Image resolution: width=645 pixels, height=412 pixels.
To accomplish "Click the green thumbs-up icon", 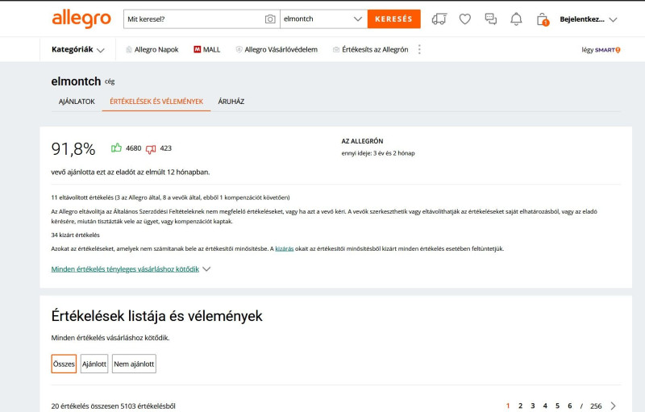I will 116,148.
